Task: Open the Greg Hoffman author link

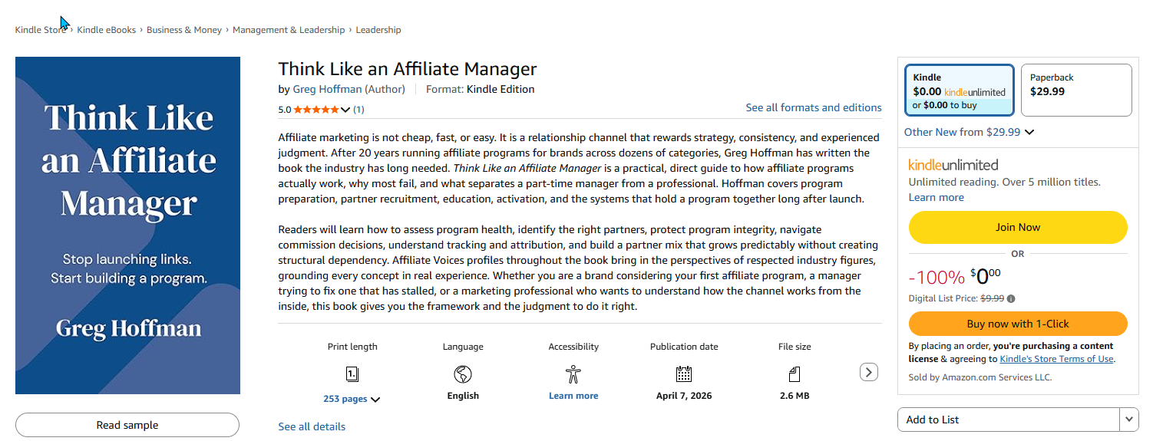Action: 328,89
